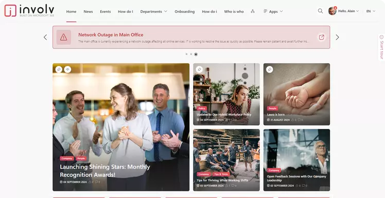The height and width of the screenshot is (198, 385).
Task: Open the Hello, Alain user menu
Action: click(x=348, y=11)
